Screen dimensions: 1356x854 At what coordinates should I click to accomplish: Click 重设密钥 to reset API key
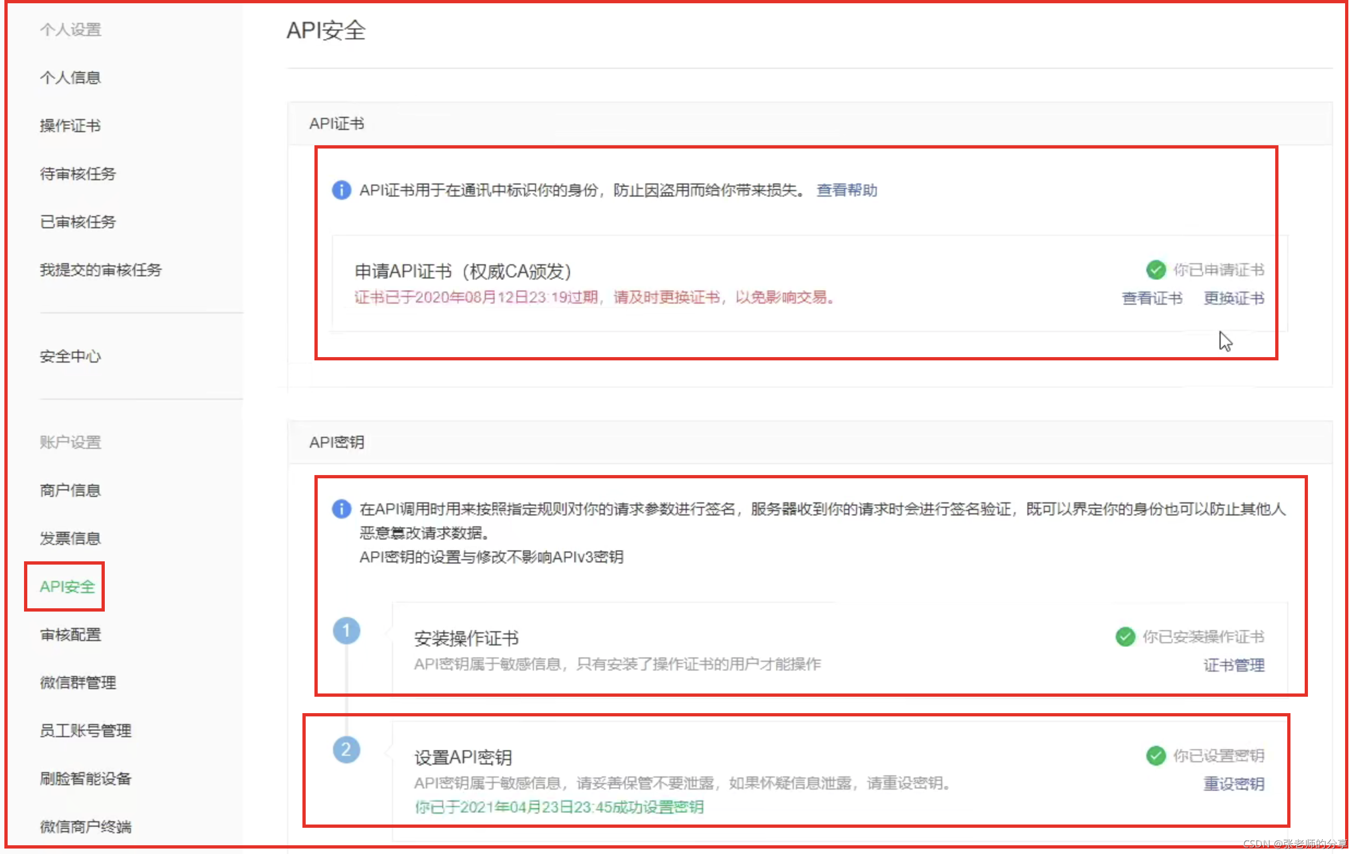coord(1233,784)
